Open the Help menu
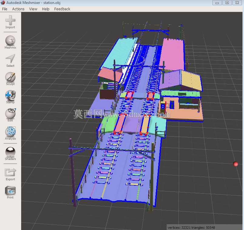This screenshot has width=244, height=230. coord(46,9)
